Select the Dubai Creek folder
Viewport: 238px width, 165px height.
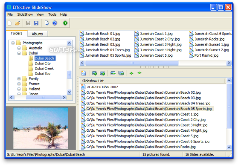tap(44, 69)
